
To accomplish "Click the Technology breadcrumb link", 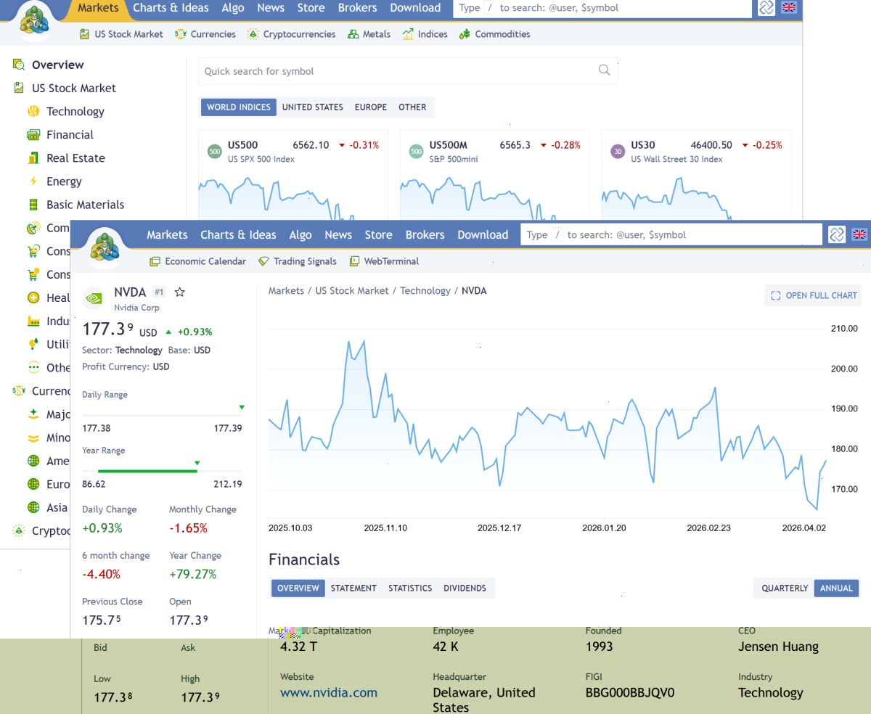I will point(425,290).
